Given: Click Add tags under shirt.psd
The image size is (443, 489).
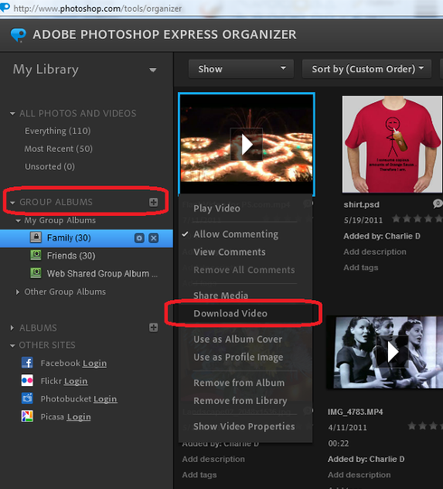Looking at the screenshot, I should [361, 268].
